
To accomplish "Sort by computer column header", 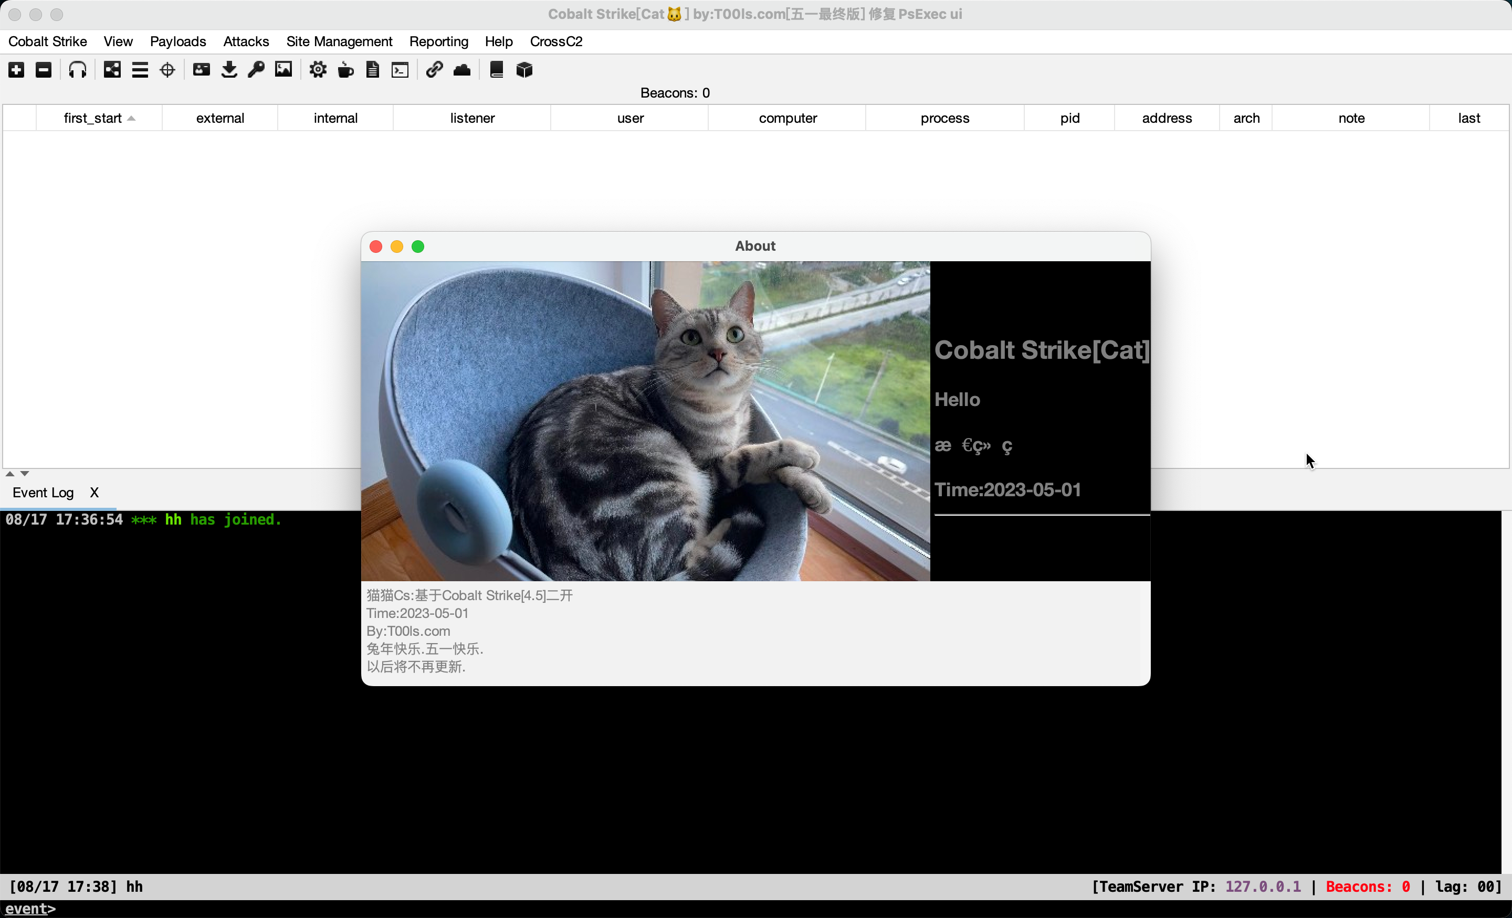I will 788,118.
